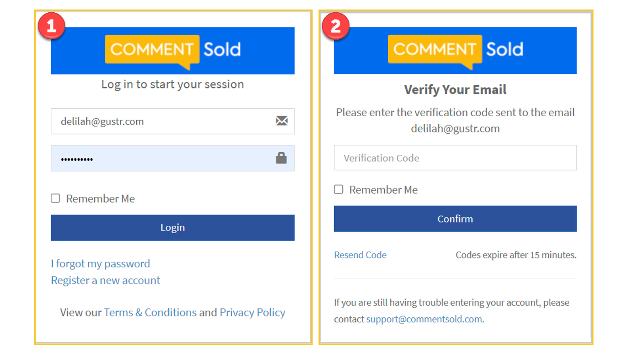Select the Verification Code input box
The width and height of the screenshot is (624, 357).
point(455,158)
